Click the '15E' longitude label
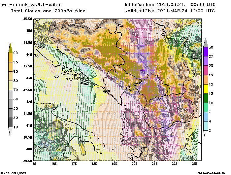The height and width of the screenshot is (175, 231). pos(34,164)
